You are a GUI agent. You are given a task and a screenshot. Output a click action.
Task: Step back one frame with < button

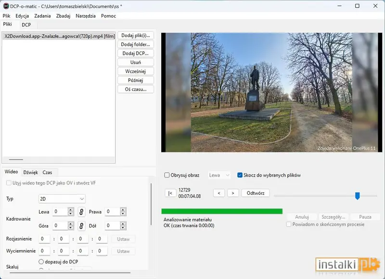pos(219,193)
